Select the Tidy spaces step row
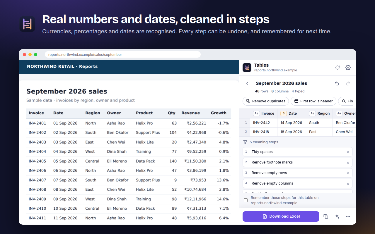The height and width of the screenshot is (234, 375). pos(298,152)
